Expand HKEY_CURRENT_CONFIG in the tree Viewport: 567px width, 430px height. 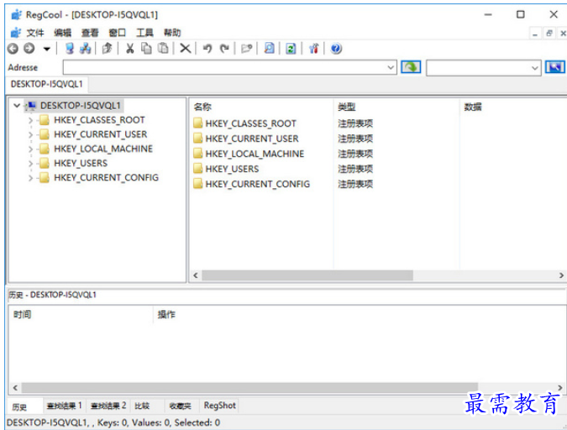click(31, 178)
